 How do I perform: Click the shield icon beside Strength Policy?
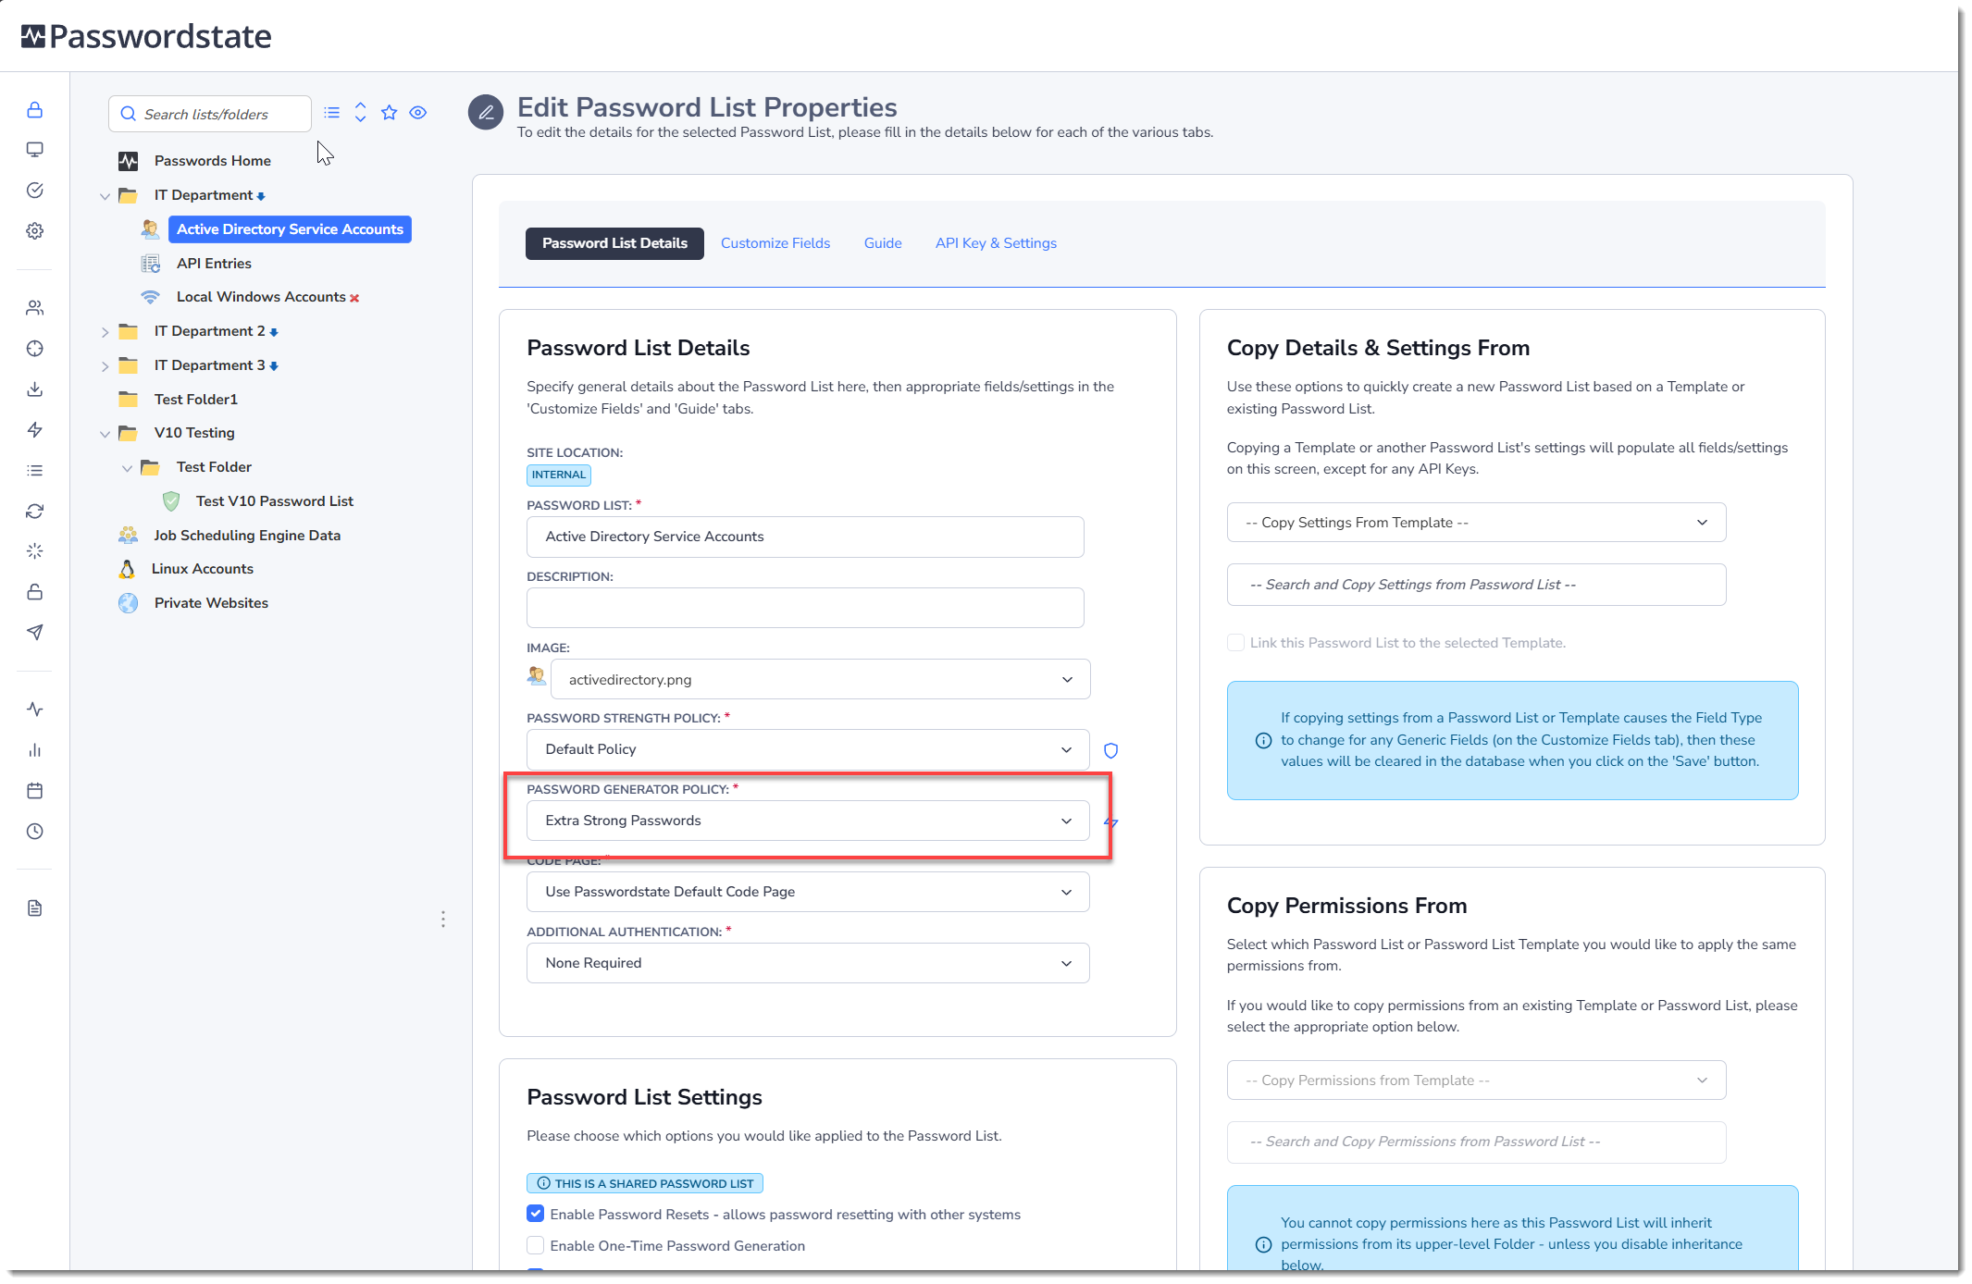pos(1110,750)
